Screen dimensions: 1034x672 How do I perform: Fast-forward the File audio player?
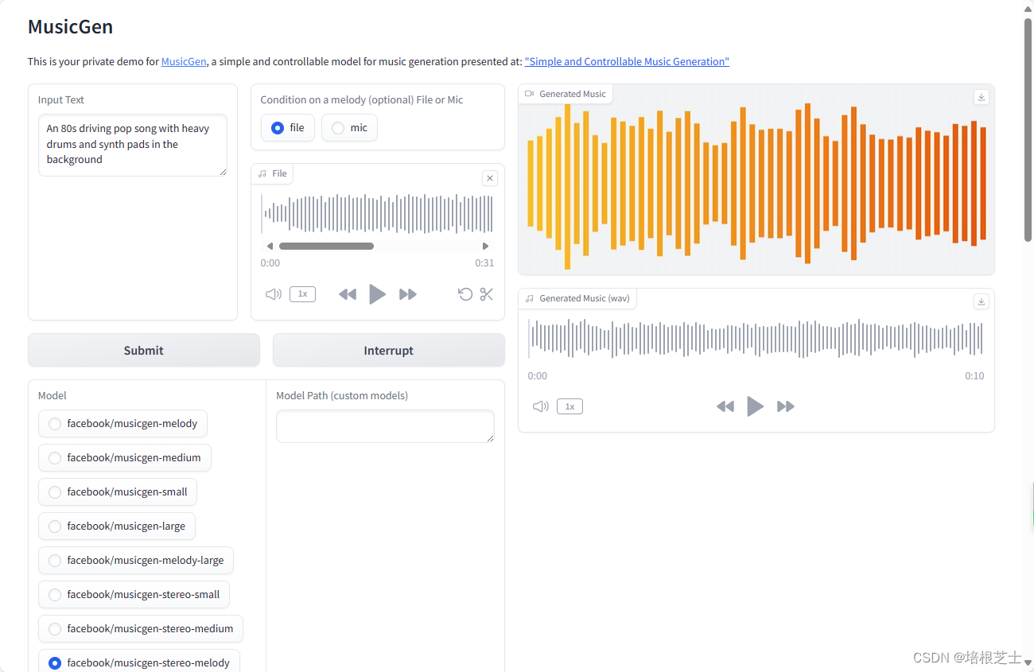click(408, 294)
